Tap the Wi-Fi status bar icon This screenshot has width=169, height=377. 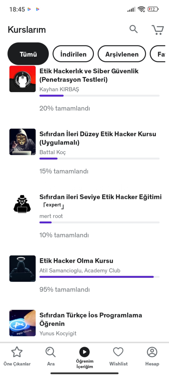pos(142,9)
